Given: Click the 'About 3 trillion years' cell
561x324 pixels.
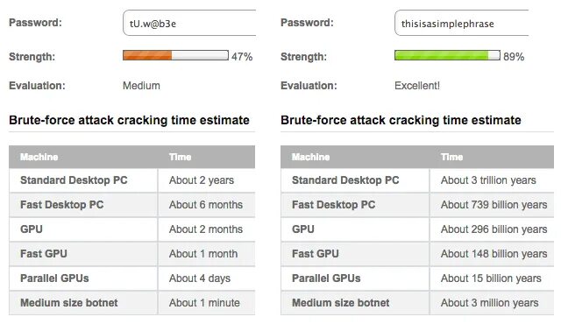Looking at the screenshot, I should tap(492, 180).
